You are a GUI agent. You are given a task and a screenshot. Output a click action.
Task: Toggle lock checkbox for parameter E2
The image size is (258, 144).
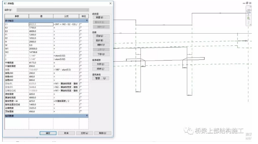pos(81,28)
